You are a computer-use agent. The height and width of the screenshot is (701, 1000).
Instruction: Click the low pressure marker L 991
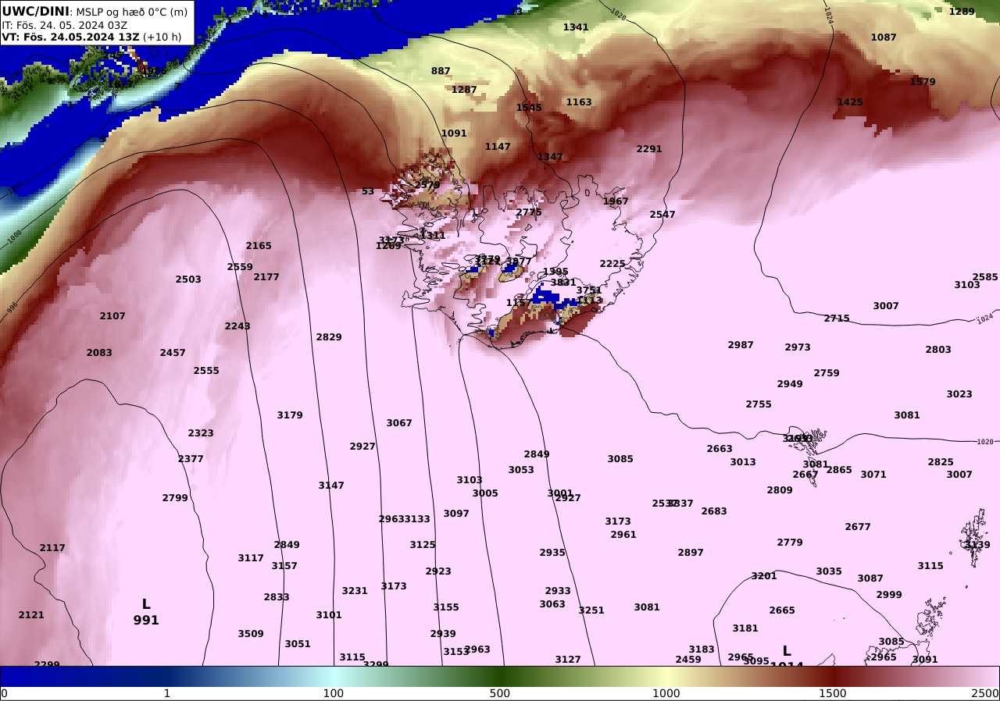[x=146, y=612]
